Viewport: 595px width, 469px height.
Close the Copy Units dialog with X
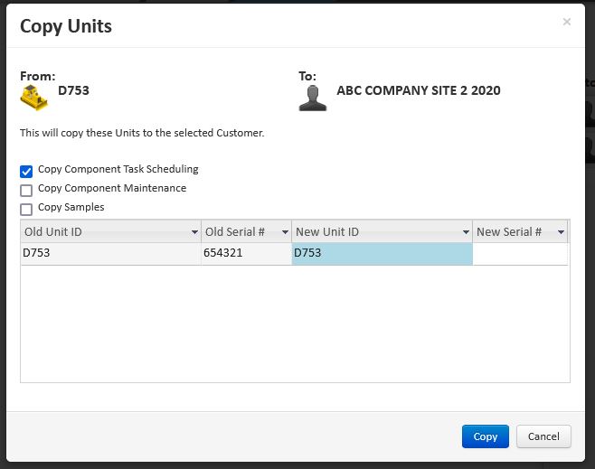567,22
